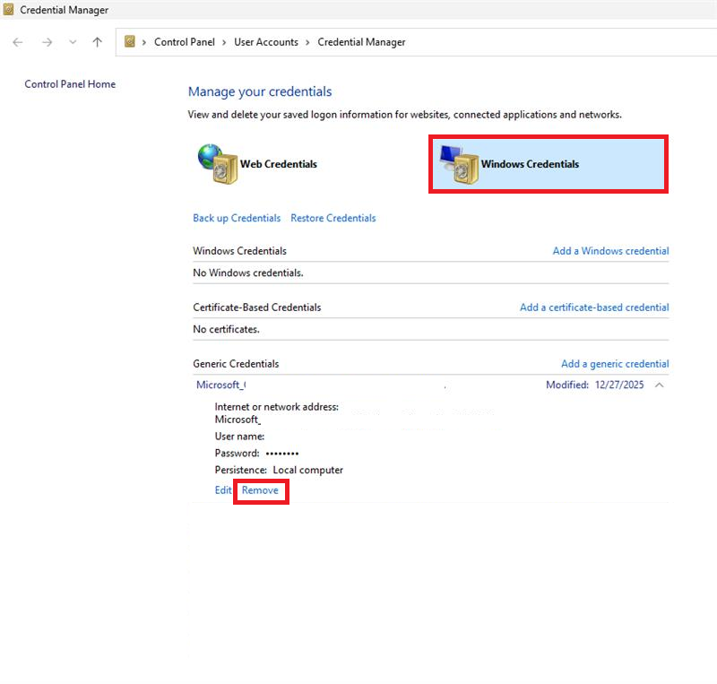Viewport: 717px width, 684px height.
Task: Click the Windows Credentials monitor vault icon
Action: coord(459,164)
